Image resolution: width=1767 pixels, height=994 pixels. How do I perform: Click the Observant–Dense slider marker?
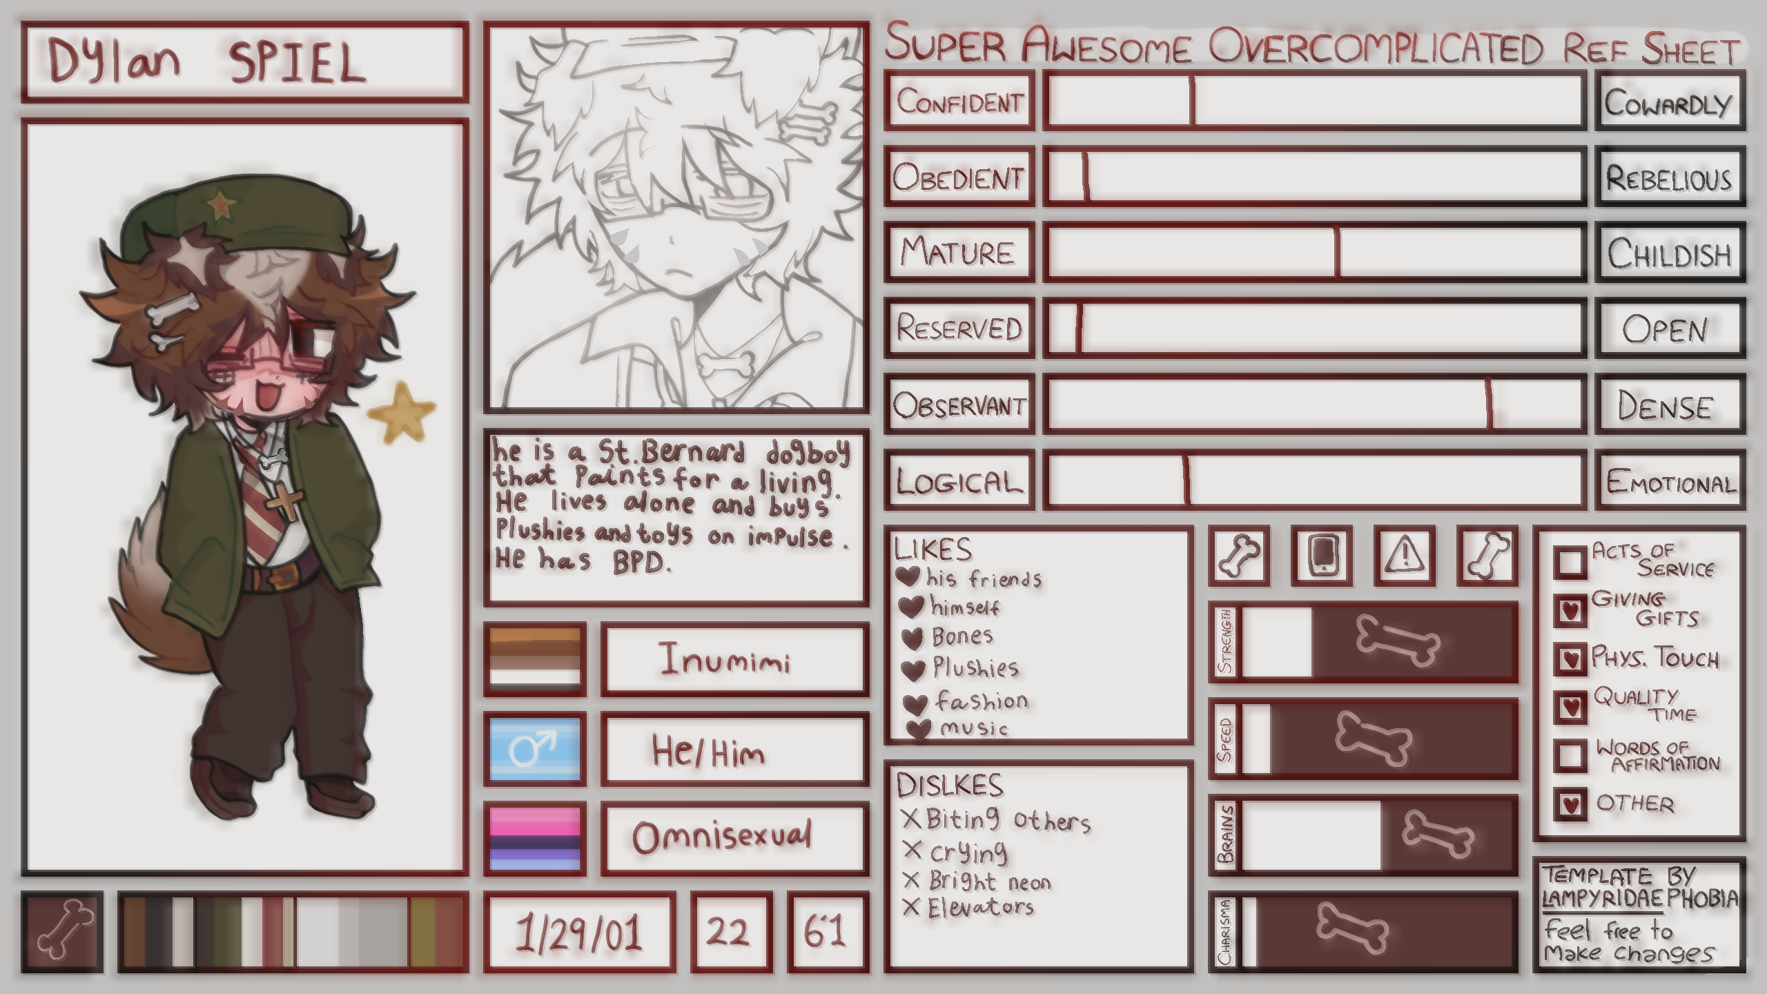pos(1490,404)
